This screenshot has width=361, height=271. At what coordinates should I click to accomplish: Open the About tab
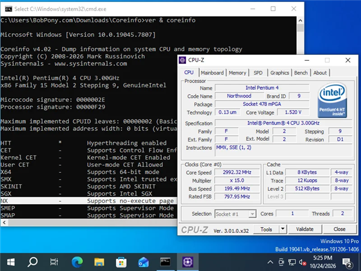[320, 73]
